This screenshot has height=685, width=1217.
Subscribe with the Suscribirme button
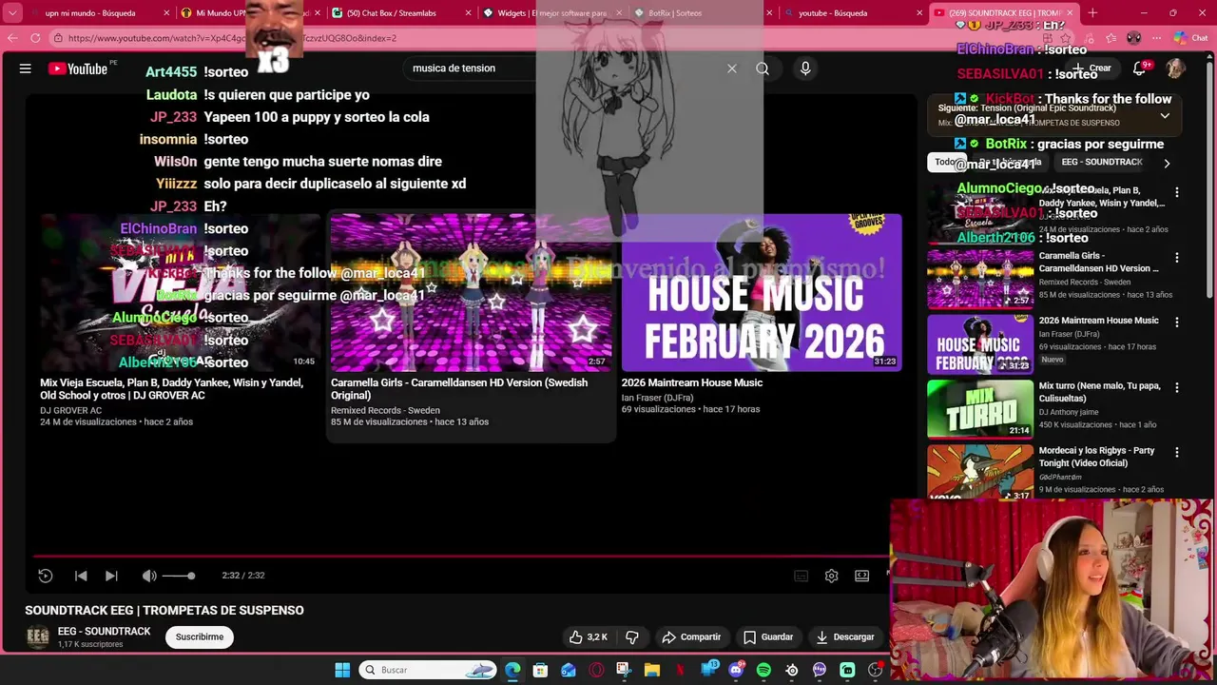click(x=200, y=637)
